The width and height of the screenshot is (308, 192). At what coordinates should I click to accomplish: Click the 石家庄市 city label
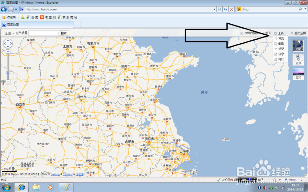coord(93,44)
